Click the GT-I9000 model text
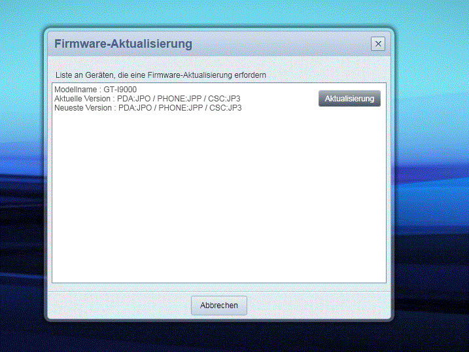This screenshot has width=469, height=352. pos(120,90)
